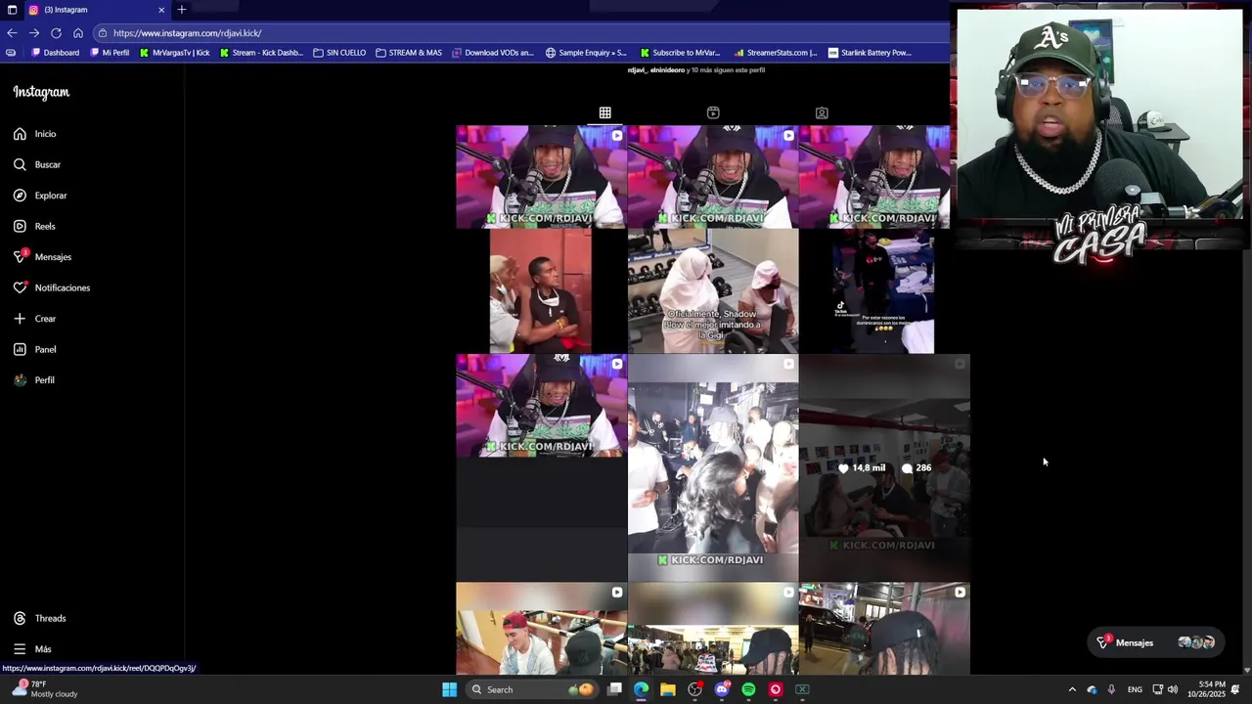Select the posts grid tab

[x=605, y=113]
